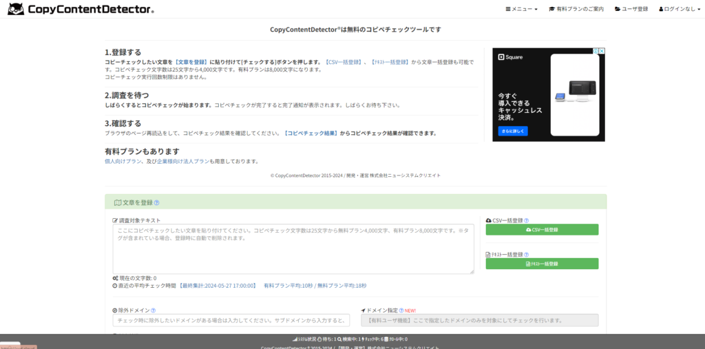Click the edit icon beside 調査対象テキスト
705x349 pixels.
[x=115, y=220]
